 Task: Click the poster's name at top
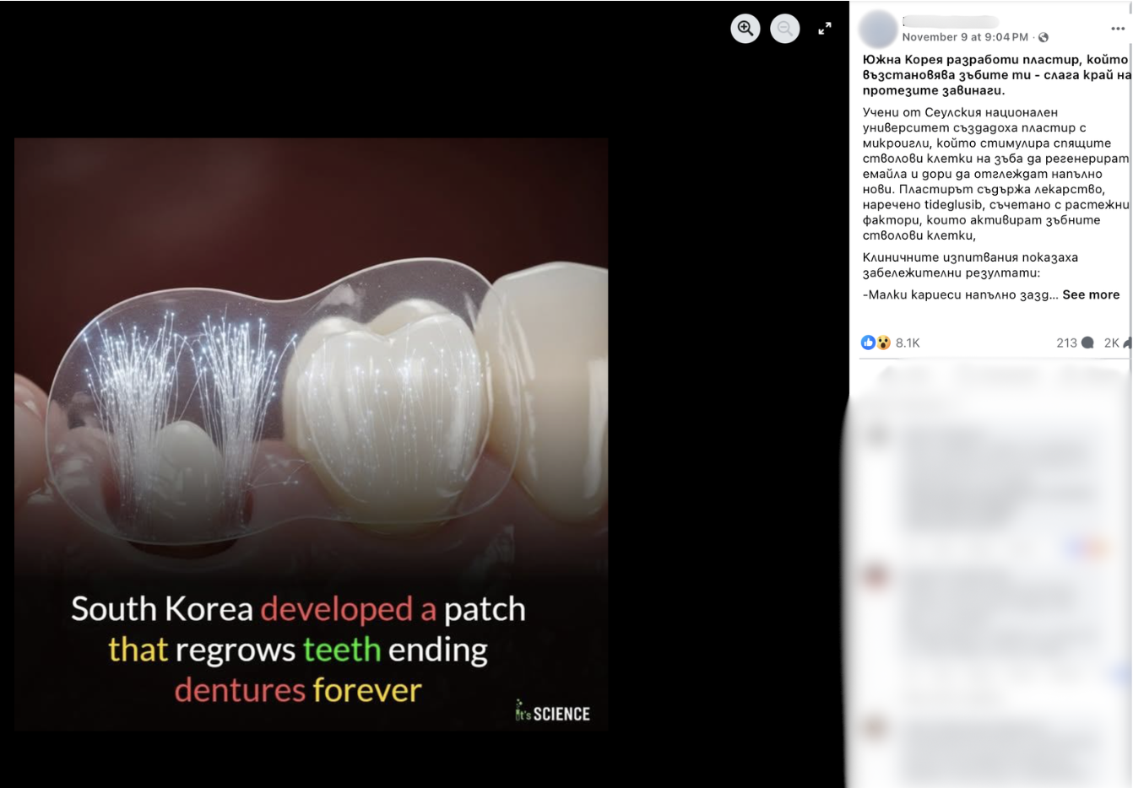coord(950,21)
